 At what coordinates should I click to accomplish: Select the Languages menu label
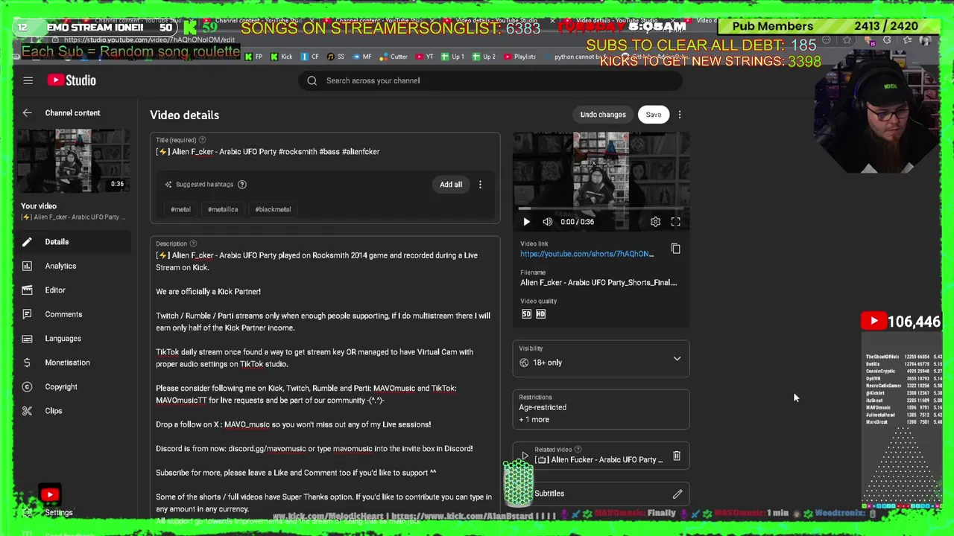pyautogui.click(x=63, y=339)
